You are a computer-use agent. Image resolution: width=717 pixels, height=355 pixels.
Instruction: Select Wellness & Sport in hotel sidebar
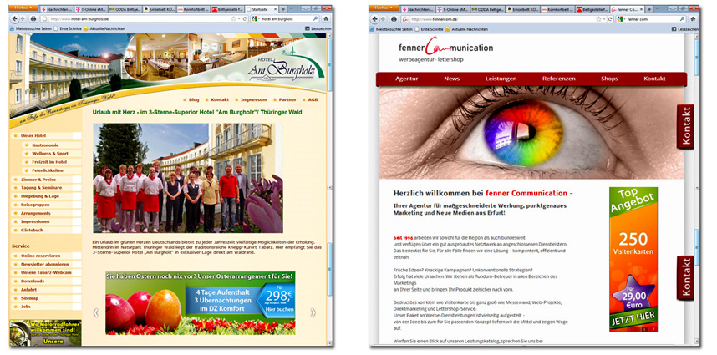[x=52, y=154]
